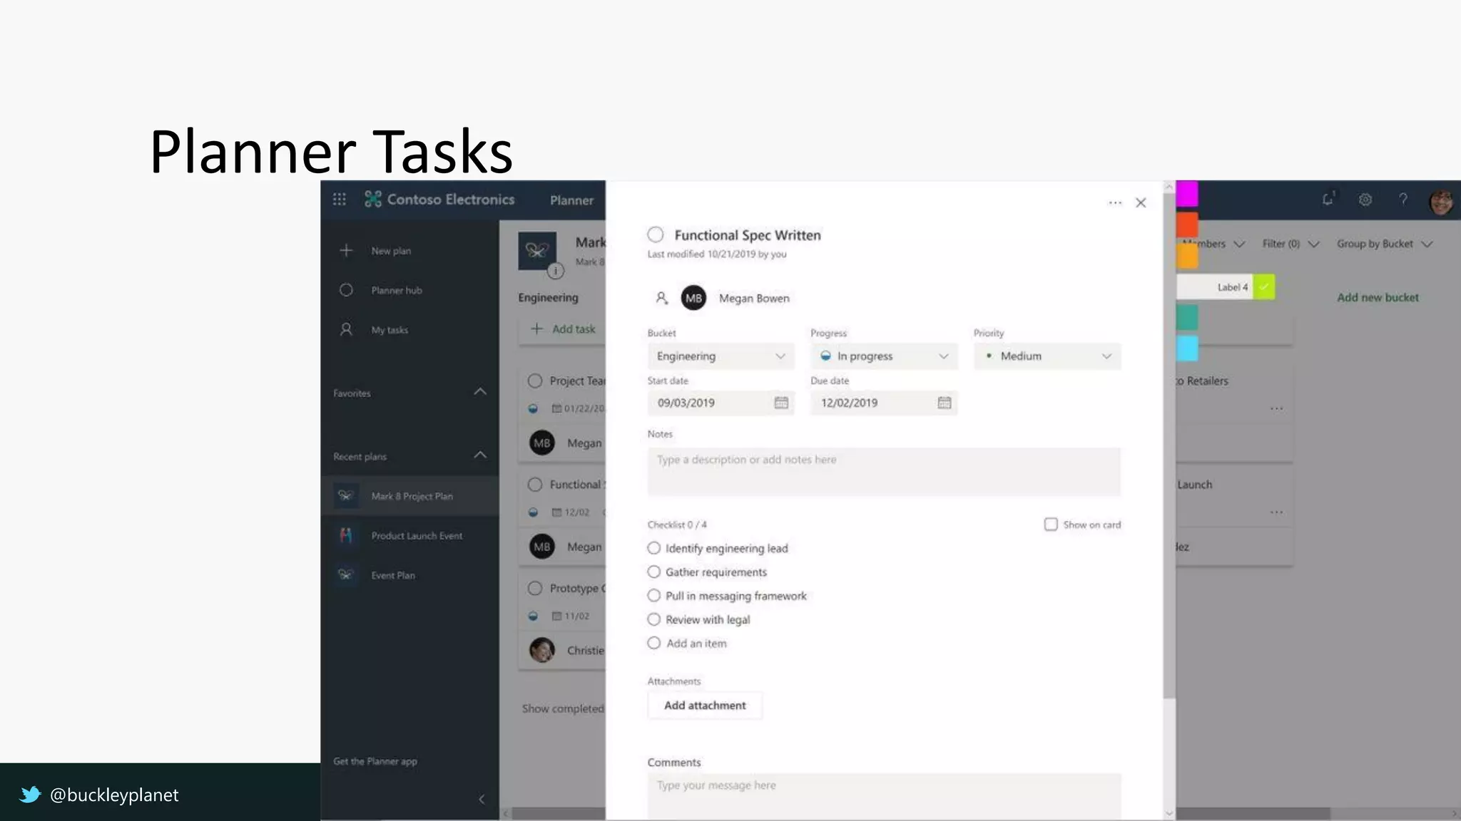Select the magenta label swatch

tap(1187, 194)
